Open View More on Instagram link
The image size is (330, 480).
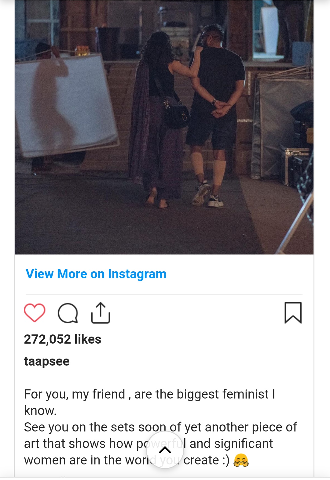pyautogui.click(x=96, y=274)
